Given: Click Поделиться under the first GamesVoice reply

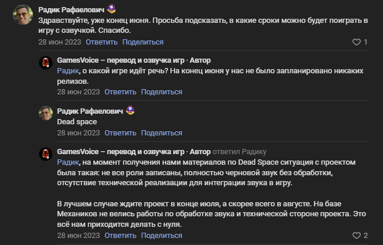Looking at the screenshot, I should tap(162, 91).
